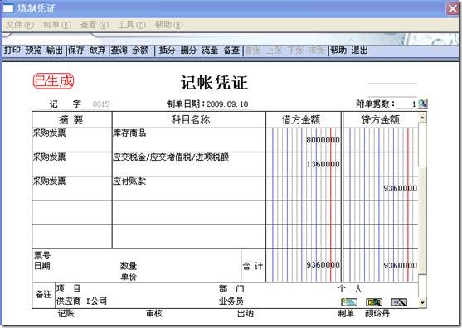
Task: Click 打印 in the toolbar
Action: coord(12,51)
